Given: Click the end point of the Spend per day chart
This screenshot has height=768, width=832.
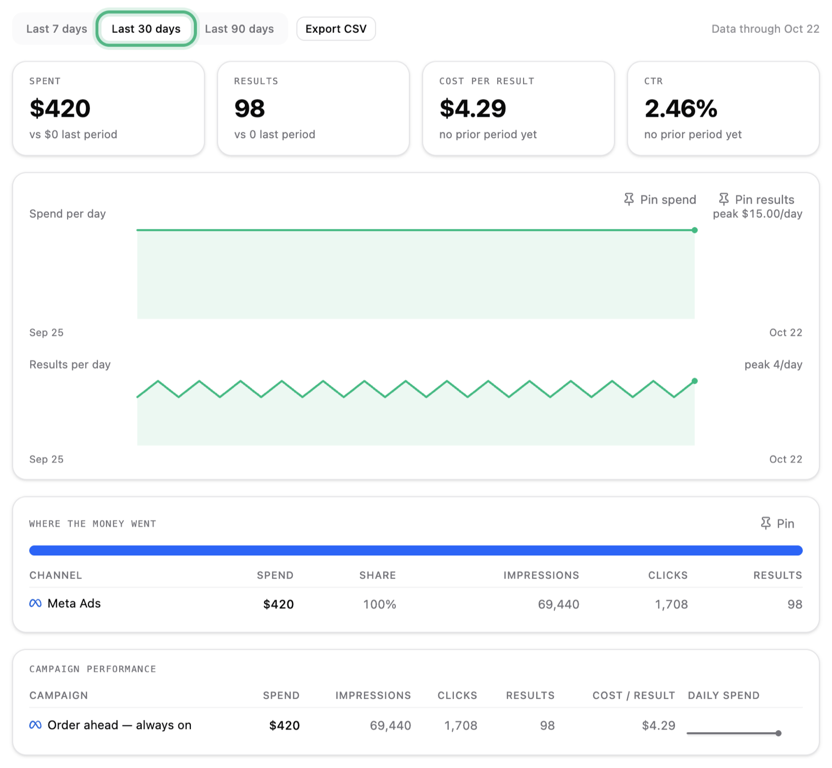Looking at the screenshot, I should click(x=694, y=230).
